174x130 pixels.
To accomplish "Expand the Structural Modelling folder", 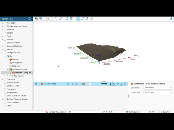I will [x=2, y=46].
